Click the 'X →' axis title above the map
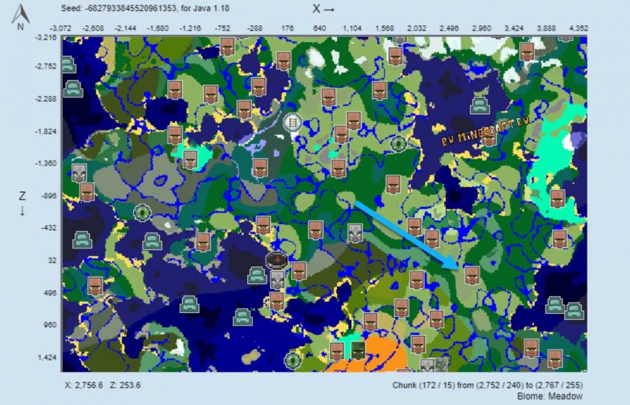Screen dimensions: 630x405 click(324, 9)
